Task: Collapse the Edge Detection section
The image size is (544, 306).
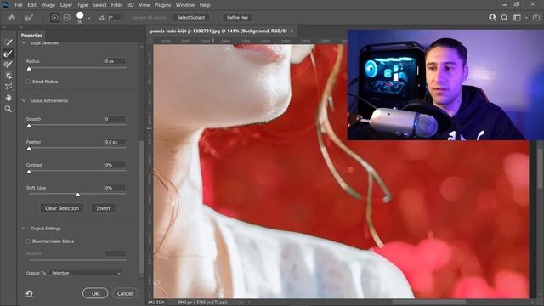Action: click(x=24, y=43)
